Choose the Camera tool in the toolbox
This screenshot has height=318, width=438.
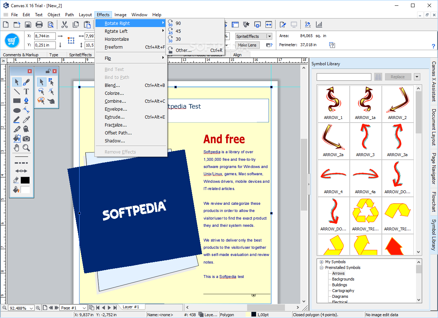tap(26, 138)
